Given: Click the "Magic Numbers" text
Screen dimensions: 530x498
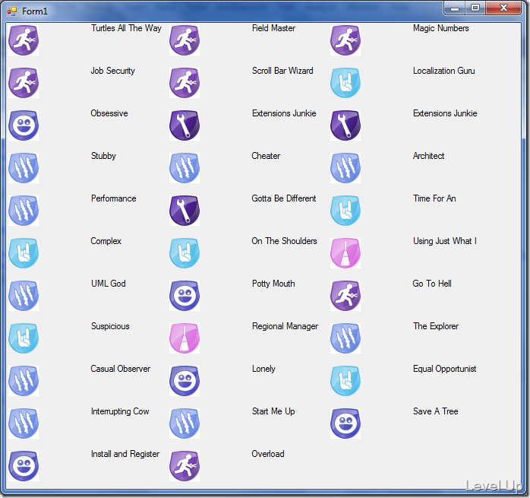Looking at the screenshot, I should tap(440, 28).
